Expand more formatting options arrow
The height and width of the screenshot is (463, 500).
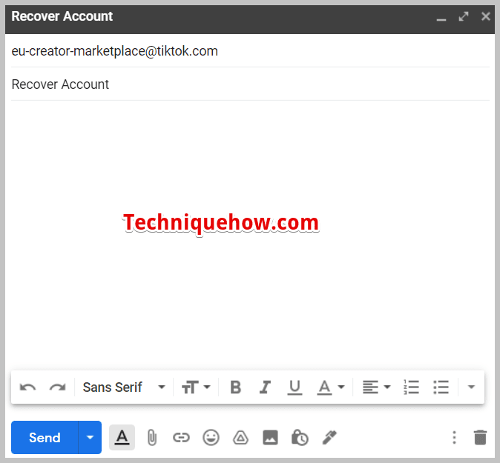pyautogui.click(x=471, y=387)
